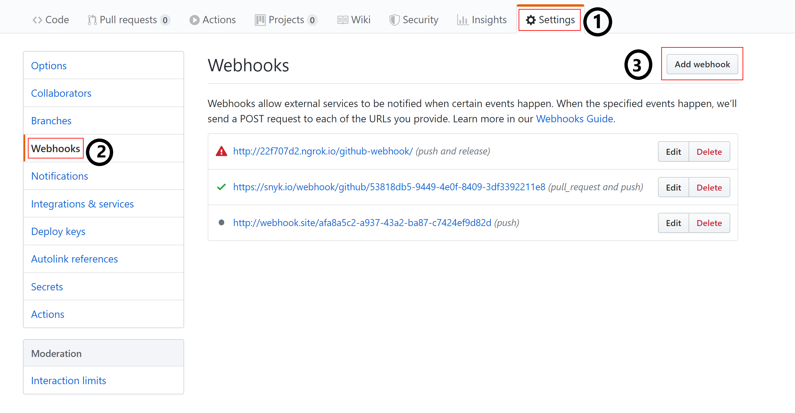
Task: Open the Webhooks Guide link
Action: pos(574,119)
